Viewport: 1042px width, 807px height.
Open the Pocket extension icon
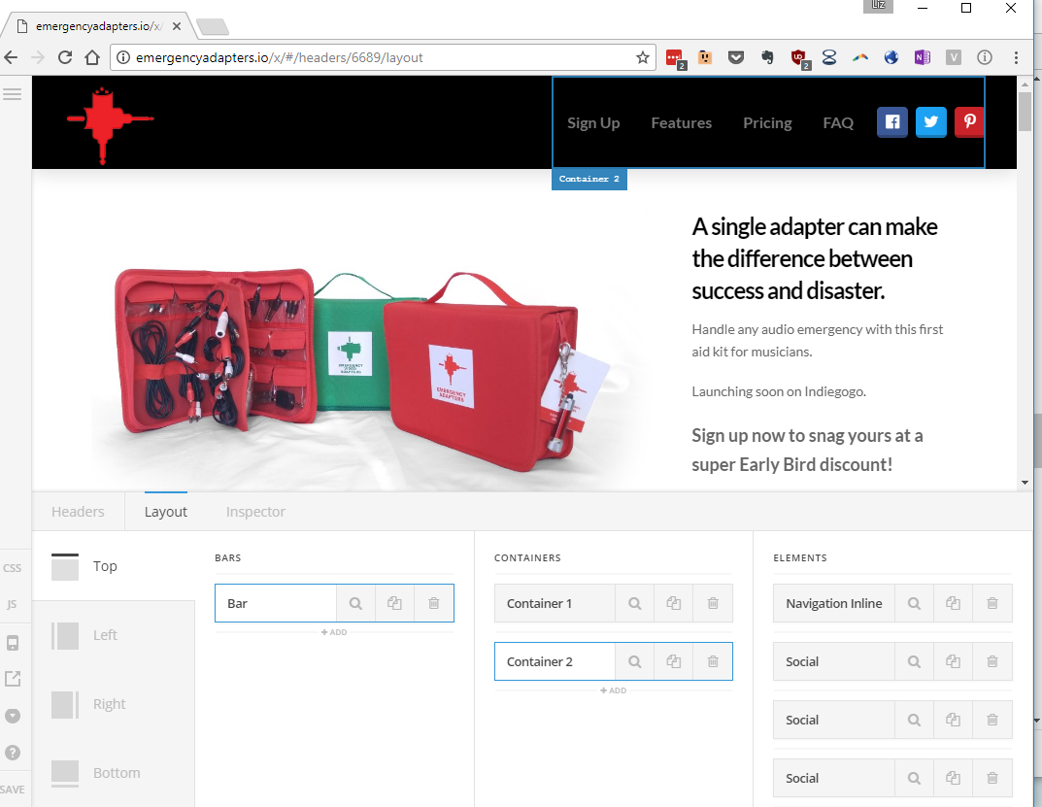pyautogui.click(x=736, y=58)
